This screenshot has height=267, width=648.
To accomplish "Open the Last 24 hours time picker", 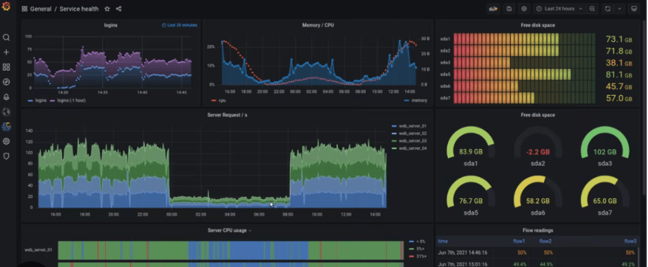I will click(x=559, y=9).
